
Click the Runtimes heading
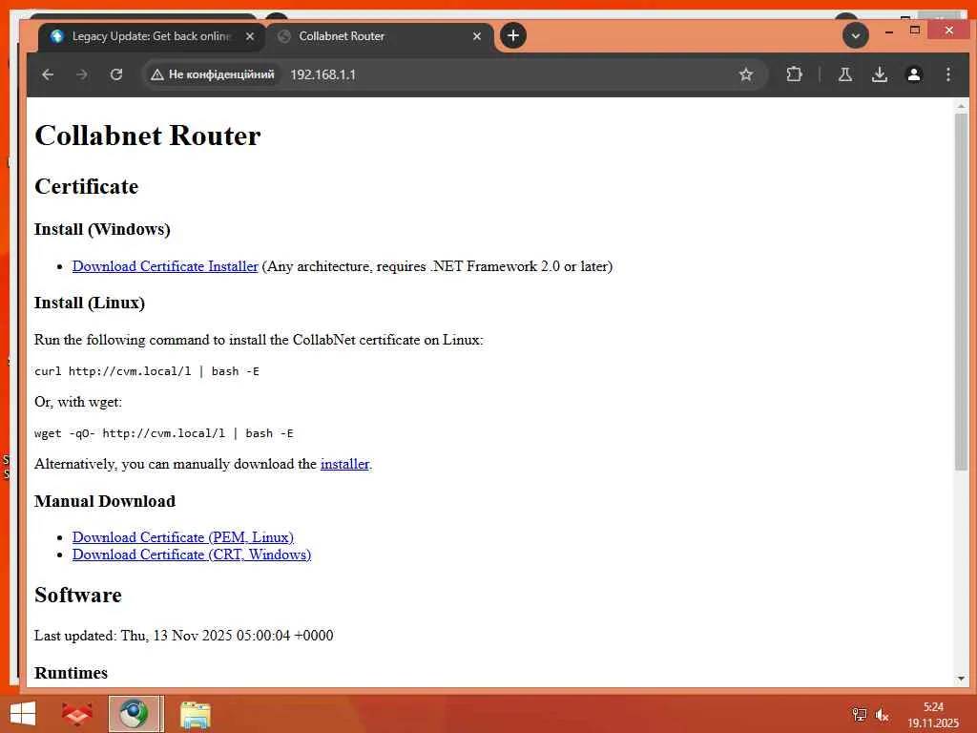pyautogui.click(x=71, y=673)
